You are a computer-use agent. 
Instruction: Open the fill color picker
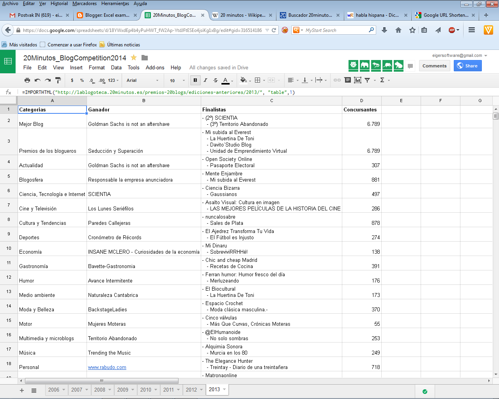pos(245,80)
